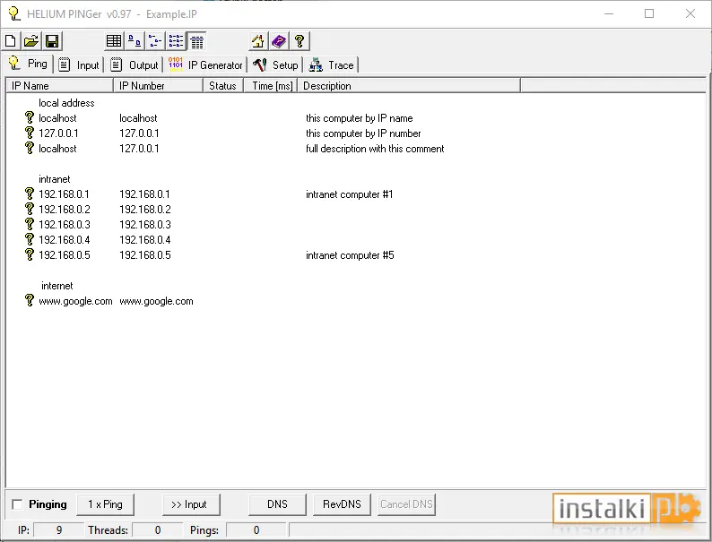Open the IP Generator tab
This screenshot has width=712, height=542.
[x=205, y=65]
